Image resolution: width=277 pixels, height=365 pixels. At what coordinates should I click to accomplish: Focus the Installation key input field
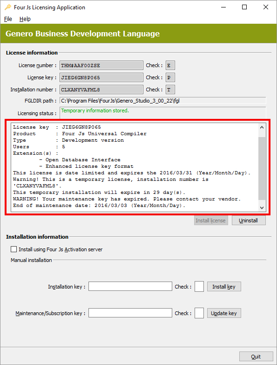coord(130,286)
